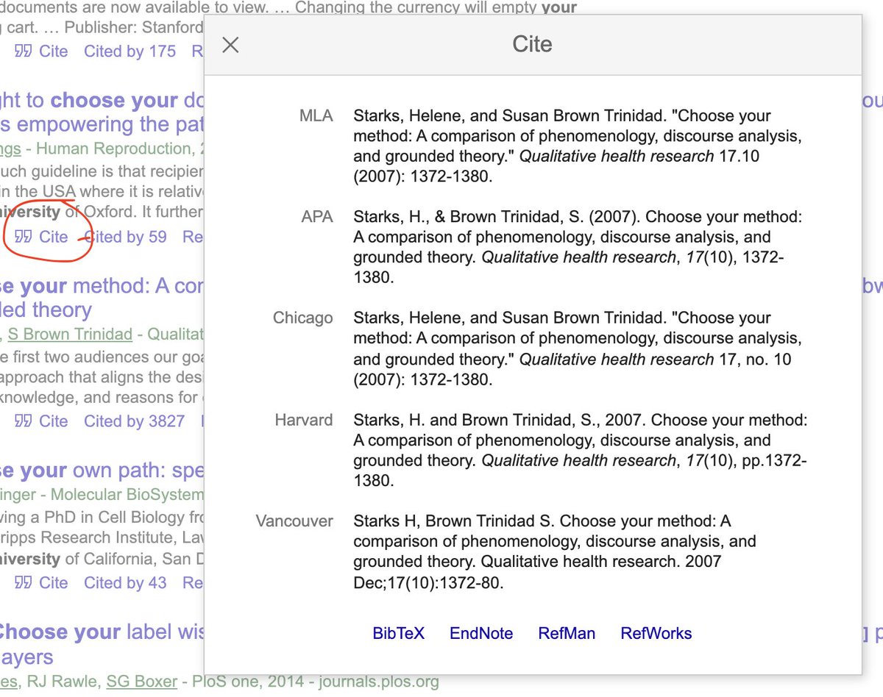
Task: Export citation to RefWorks
Action: coord(656,633)
